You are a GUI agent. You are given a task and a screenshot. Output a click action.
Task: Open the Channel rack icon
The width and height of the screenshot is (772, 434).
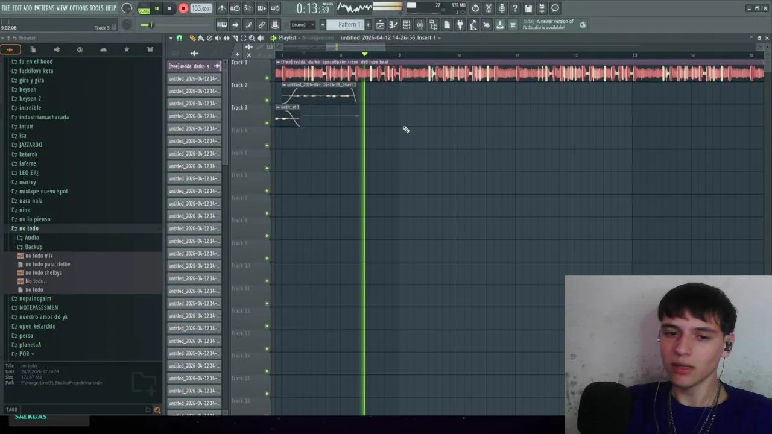407,25
